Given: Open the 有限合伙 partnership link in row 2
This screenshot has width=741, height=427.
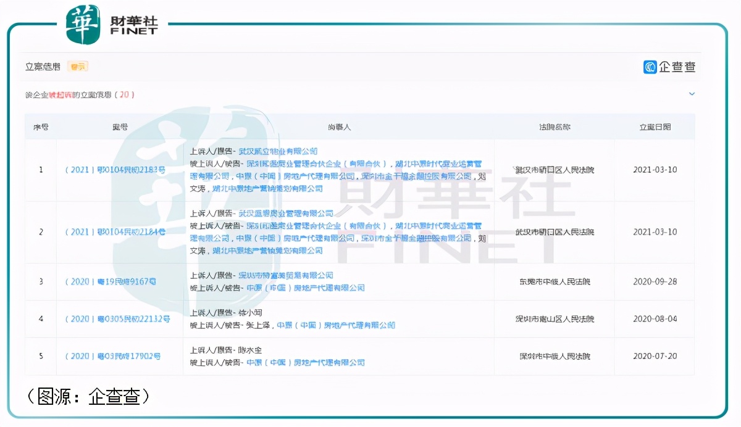Looking at the screenshot, I should [x=317, y=226].
